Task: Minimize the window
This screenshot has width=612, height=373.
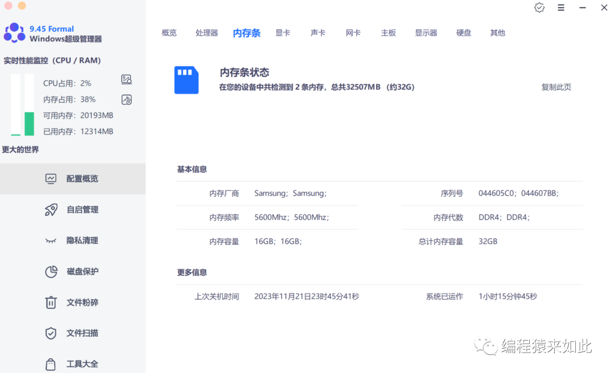Action: pyautogui.click(x=583, y=7)
